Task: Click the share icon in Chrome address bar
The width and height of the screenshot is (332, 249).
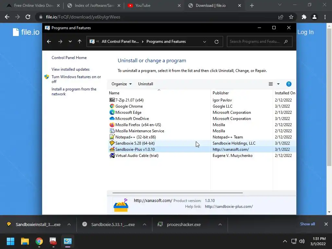Action: tap(281, 17)
